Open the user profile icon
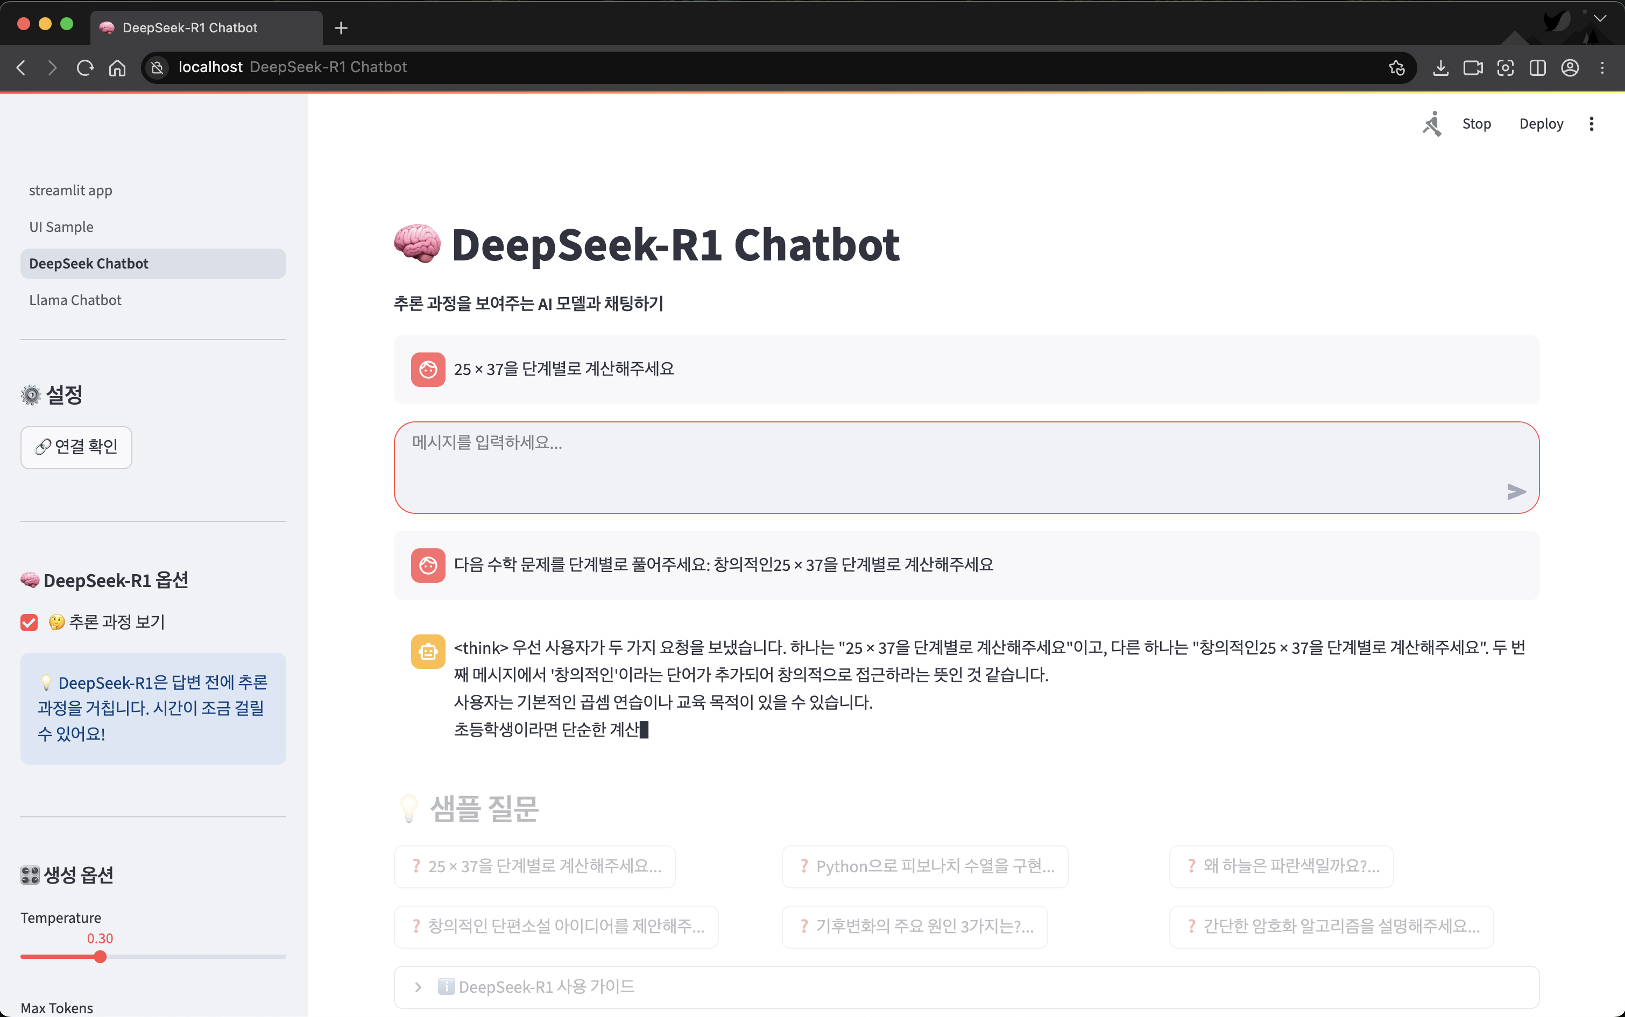The image size is (1625, 1017). point(1569,67)
